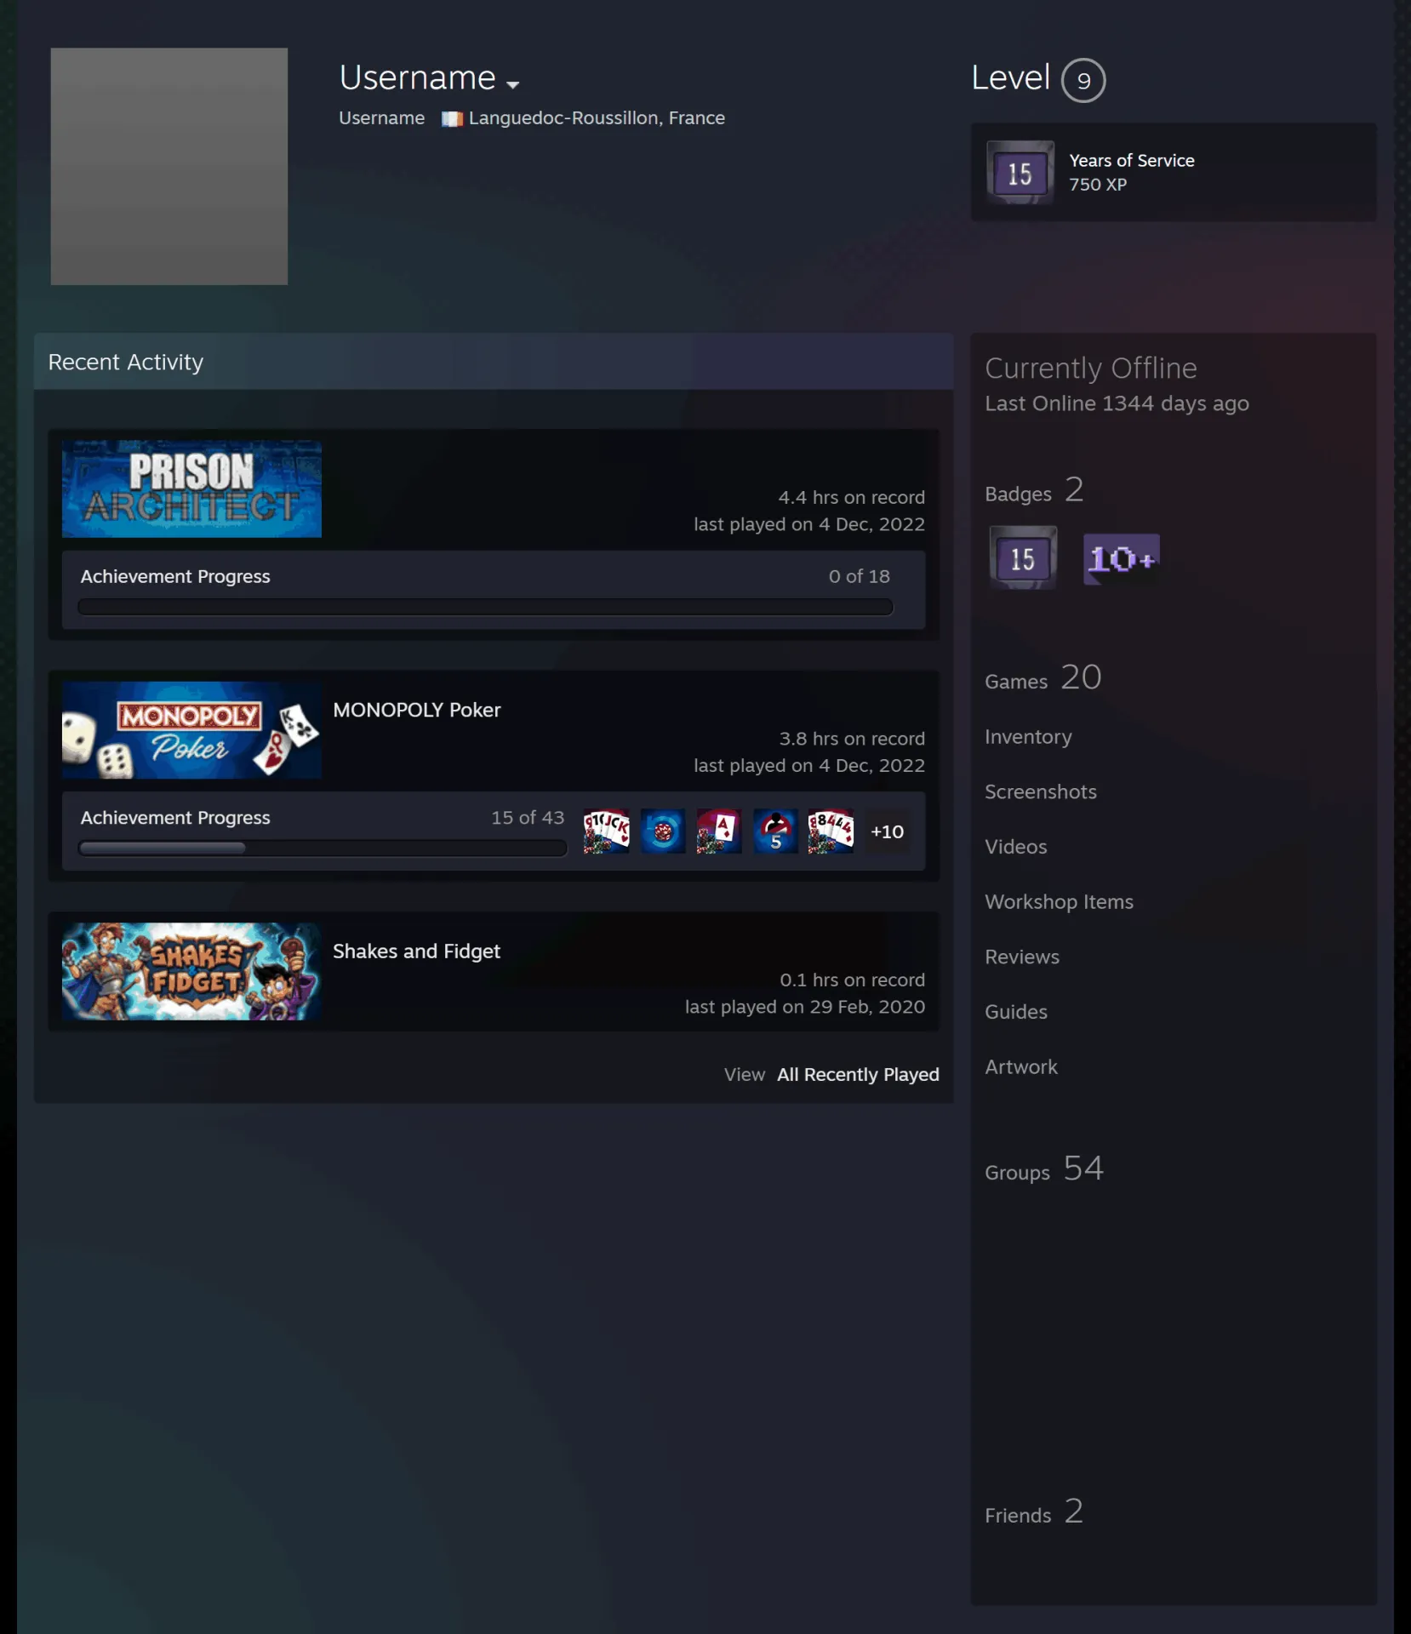Open the Videos link
This screenshot has height=1634, width=1411.
1016,847
